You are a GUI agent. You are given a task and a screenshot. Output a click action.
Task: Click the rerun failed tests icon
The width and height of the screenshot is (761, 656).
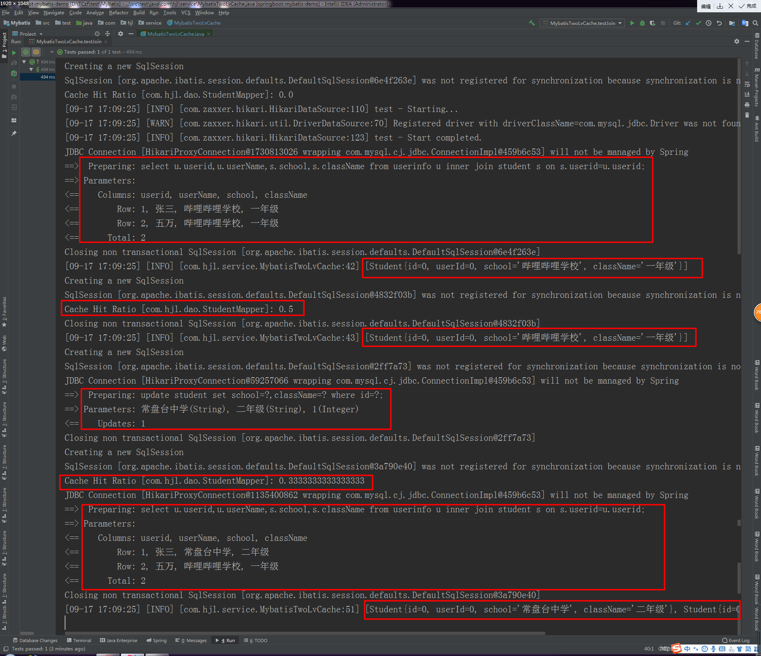click(14, 63)
